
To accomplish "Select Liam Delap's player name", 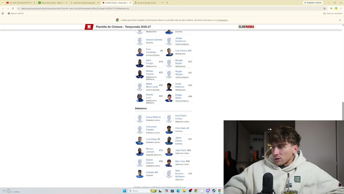I will (151, 139).
